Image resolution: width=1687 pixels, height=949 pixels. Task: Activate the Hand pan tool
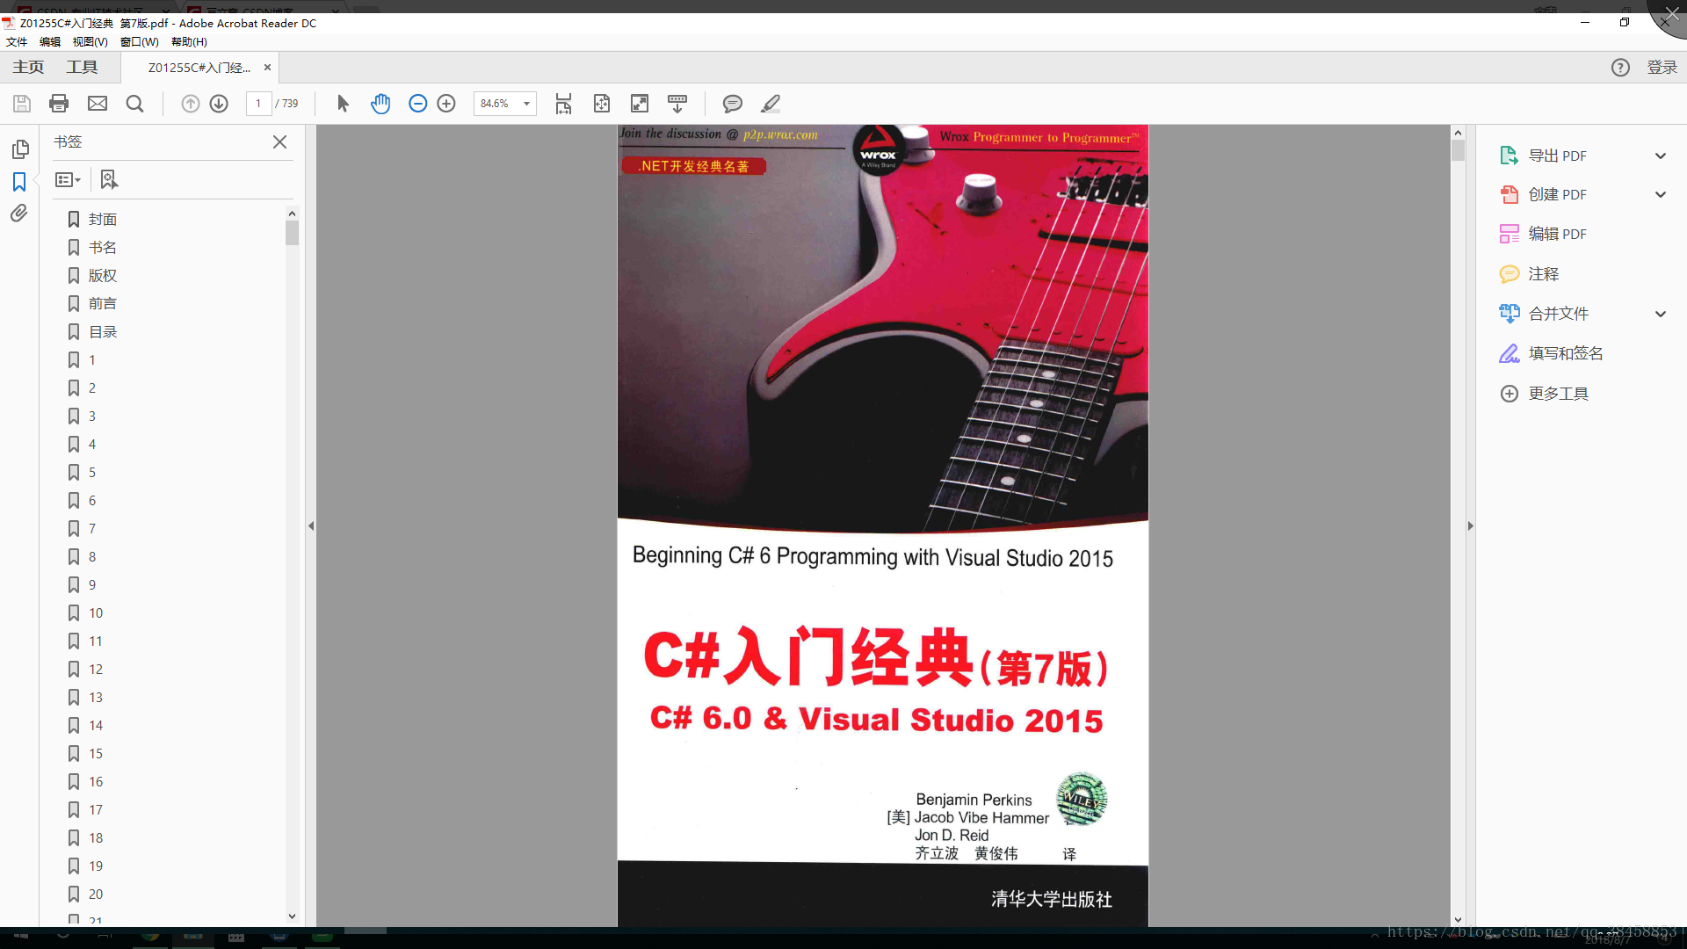pos(380,104)
